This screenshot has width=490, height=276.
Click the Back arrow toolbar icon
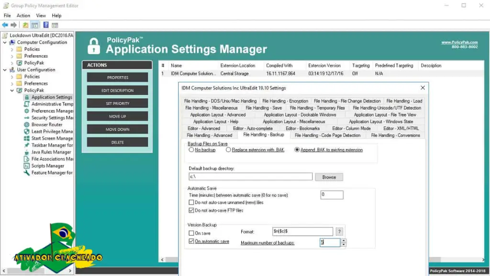5,25
